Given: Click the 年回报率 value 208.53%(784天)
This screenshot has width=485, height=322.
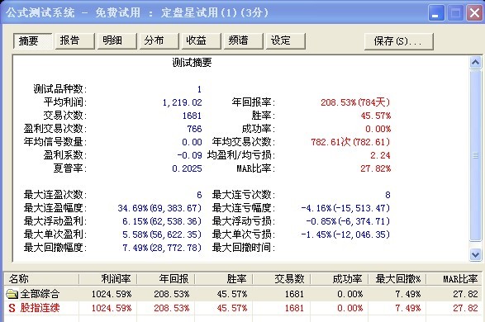Looking at the screenshot, I should (355, 102).
